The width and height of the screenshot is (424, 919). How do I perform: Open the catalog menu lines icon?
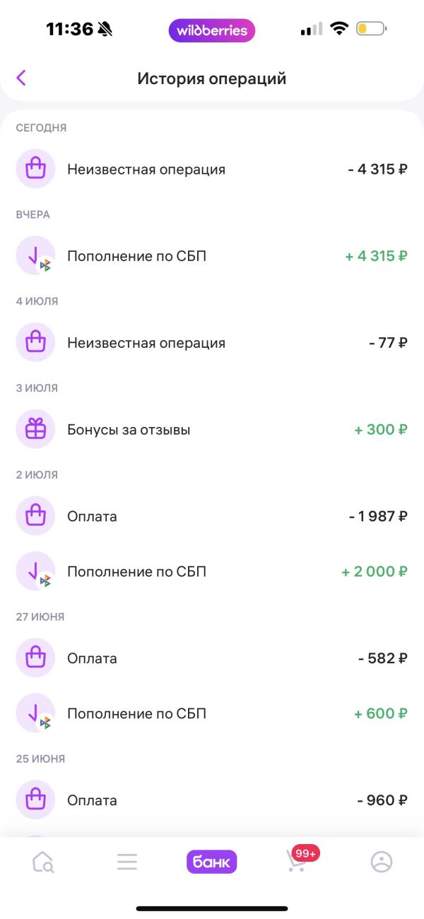coord(127,862)
